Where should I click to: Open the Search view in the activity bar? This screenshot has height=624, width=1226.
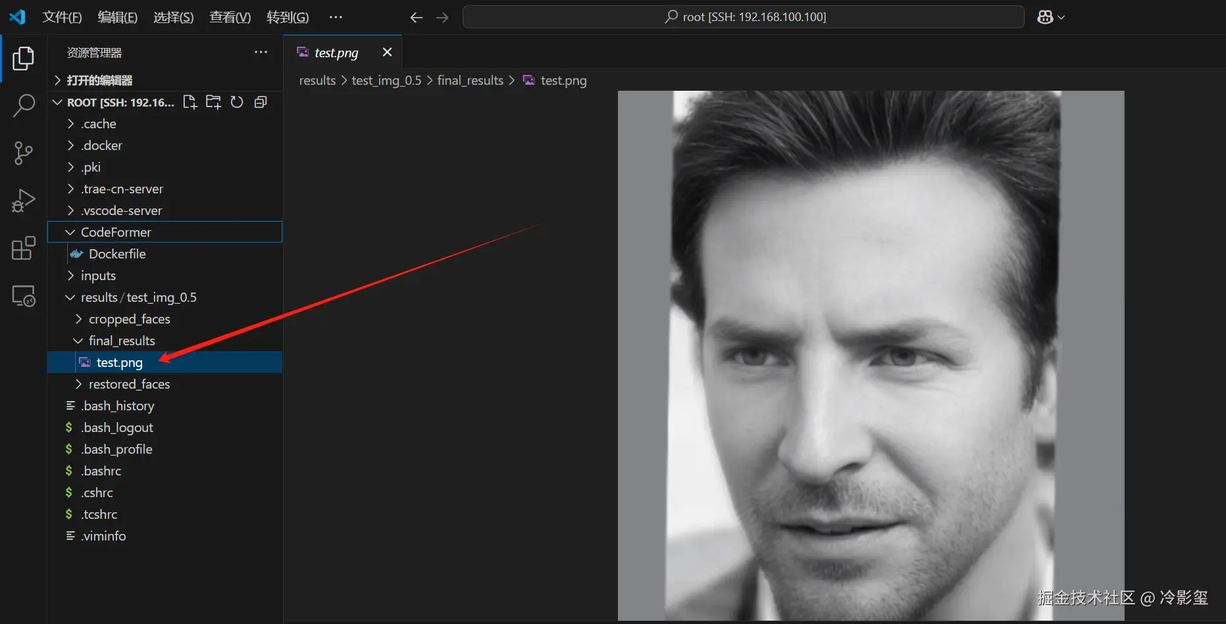point(24,105)
